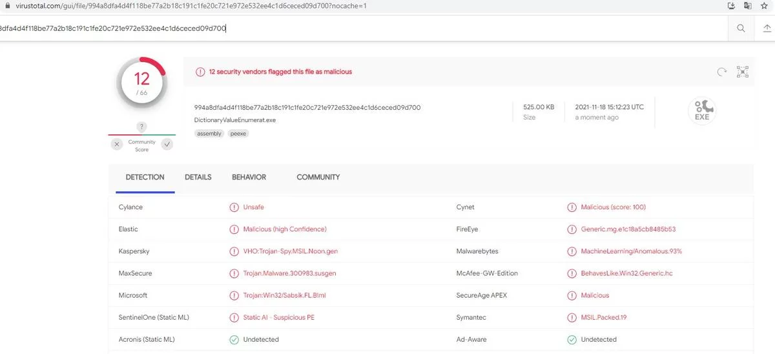Image resolution: width=775 pixels, height=354 pixels.
Task: Bookmark this page with the star icon
Action: 765,6
